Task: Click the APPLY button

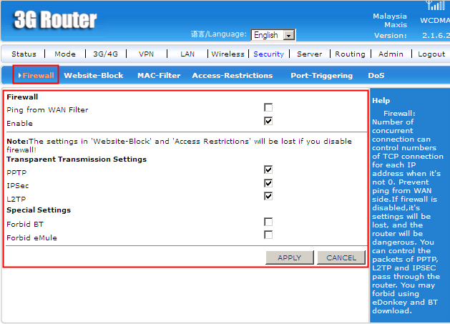Action: click(x=289, y=257)
